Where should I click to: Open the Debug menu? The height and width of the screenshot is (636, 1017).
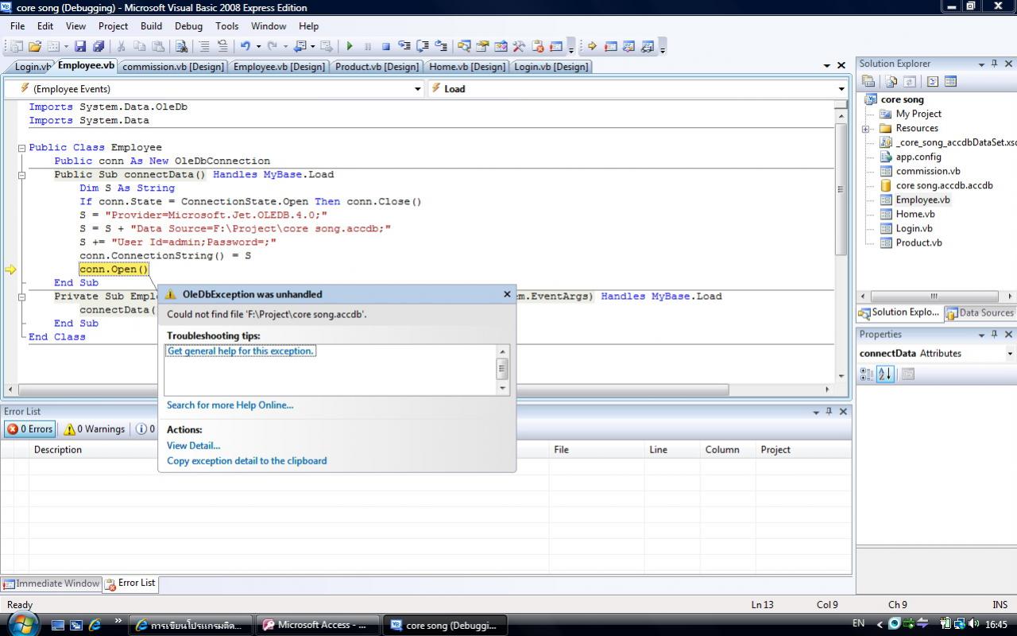click(188, 26)
